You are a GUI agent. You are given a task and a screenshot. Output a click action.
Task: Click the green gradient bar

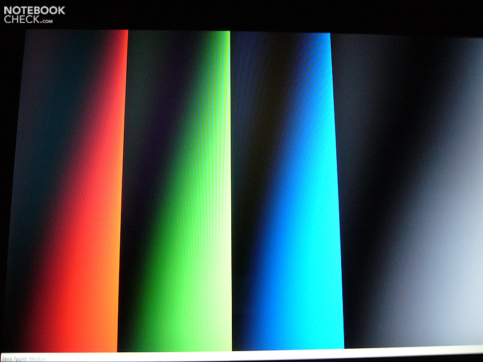pos(176,191)
